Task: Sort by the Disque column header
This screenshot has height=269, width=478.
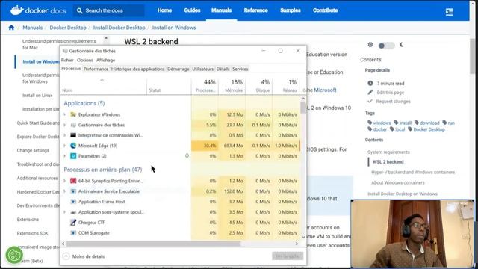Action: 259,86
